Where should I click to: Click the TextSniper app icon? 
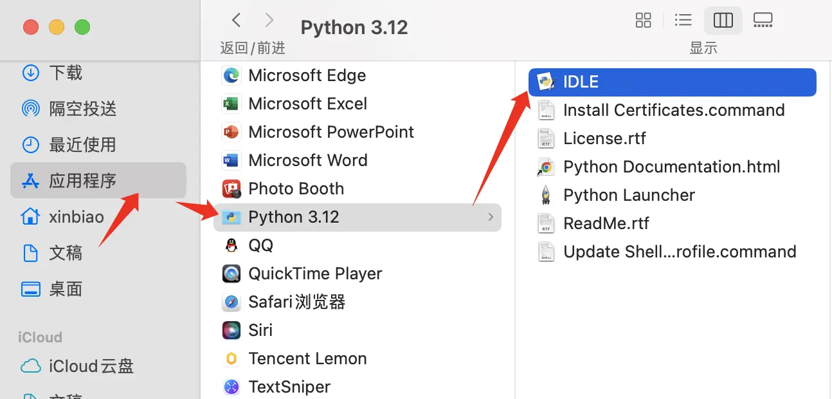point(231,387)
